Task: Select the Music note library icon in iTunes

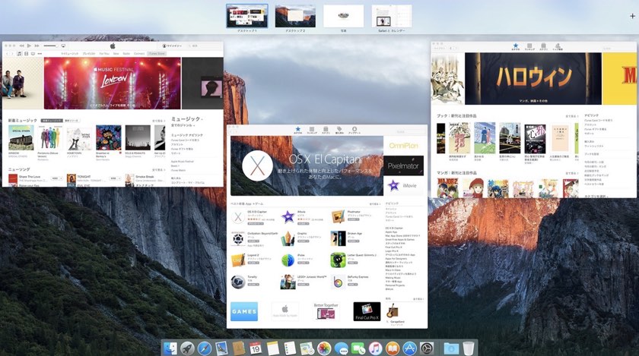Action: tap(19, 54)
